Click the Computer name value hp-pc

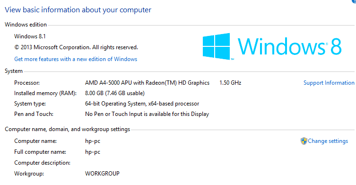pyautogui.click(x=93, y=141)
